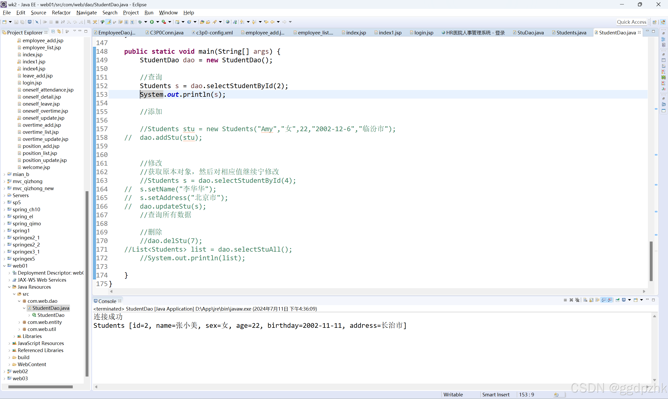Click the Skip All Breakpoints icon
Image resolution: width=668 pixels, height=399 pixels.
pyautogui.click(x=37, y=22)
